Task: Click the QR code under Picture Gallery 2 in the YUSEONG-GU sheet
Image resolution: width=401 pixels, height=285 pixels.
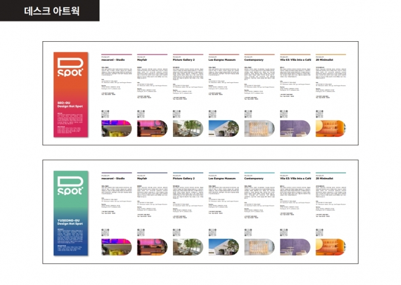Action: coord(177,232)
